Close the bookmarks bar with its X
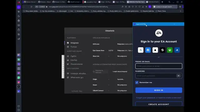This screenshot has height=112, width=200. pyautogui.click(x=181, y=11)
